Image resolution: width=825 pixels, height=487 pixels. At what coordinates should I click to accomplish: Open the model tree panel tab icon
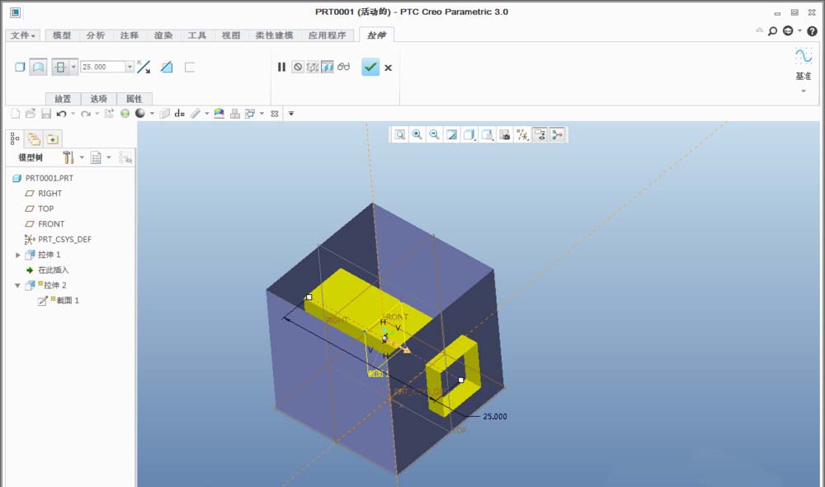[15, 138]
